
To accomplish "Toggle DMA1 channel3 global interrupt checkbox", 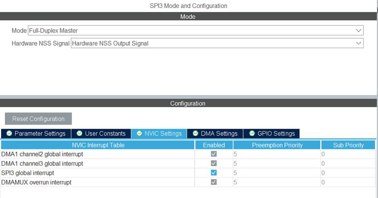I will pyautogui.click(x=214, y=163).
